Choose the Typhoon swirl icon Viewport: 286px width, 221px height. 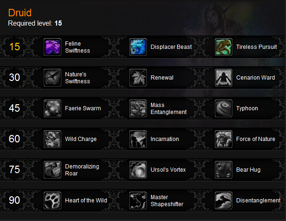coord(224,108)
